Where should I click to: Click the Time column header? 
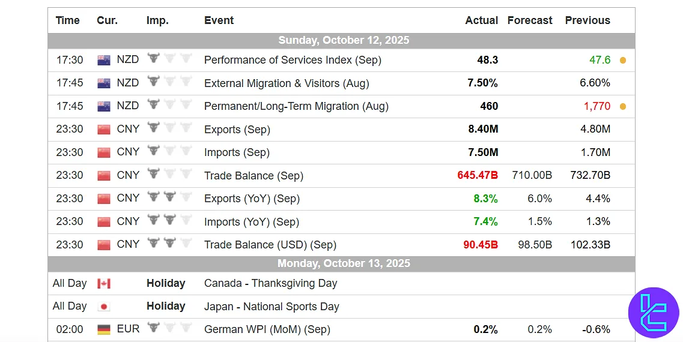(67, 20)
